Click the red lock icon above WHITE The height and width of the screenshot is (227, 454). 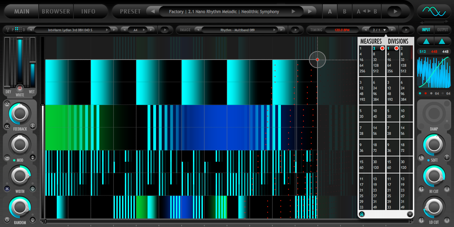click(x=20, y=88)
